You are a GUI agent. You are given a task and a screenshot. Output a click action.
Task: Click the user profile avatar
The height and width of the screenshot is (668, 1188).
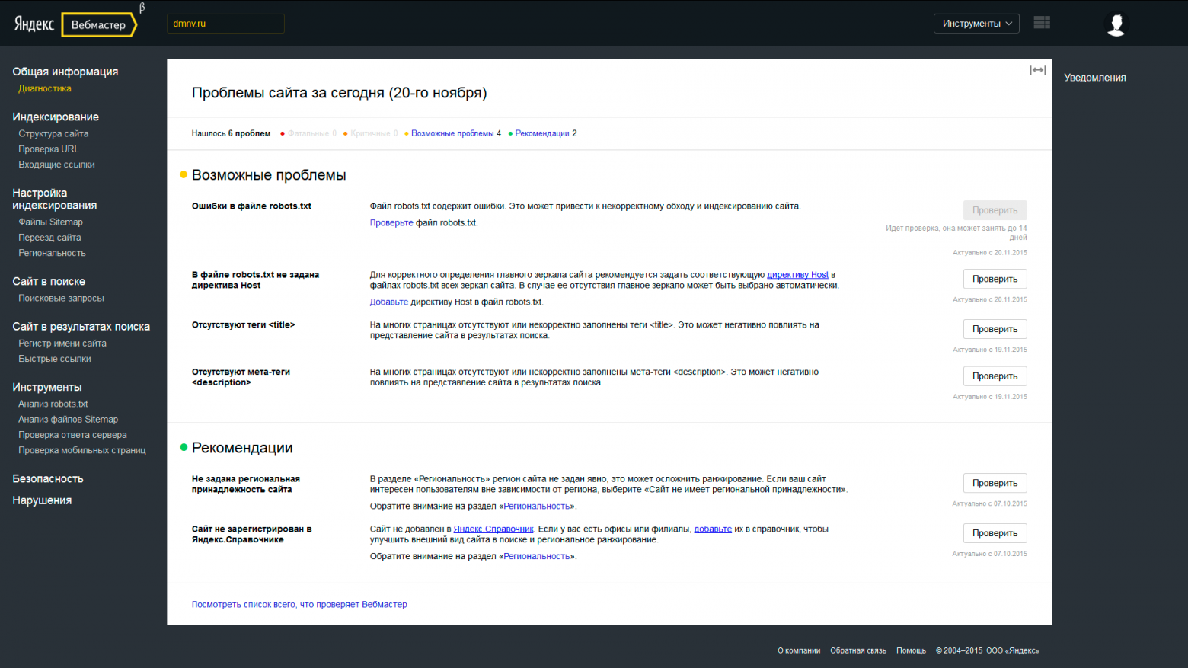point(1116,24)
